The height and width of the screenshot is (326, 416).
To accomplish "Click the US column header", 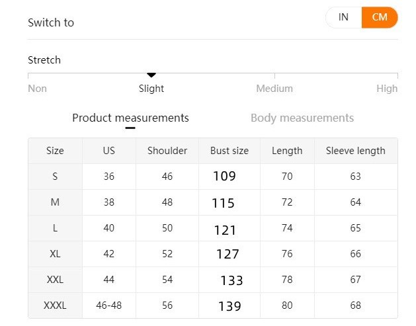I will click(x=109, y=151).
